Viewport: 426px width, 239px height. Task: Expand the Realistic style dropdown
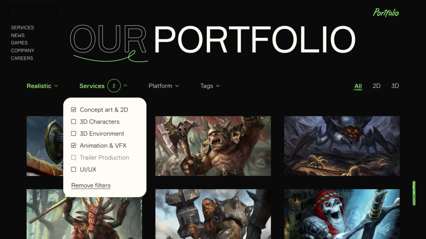(x=42, y=86)
